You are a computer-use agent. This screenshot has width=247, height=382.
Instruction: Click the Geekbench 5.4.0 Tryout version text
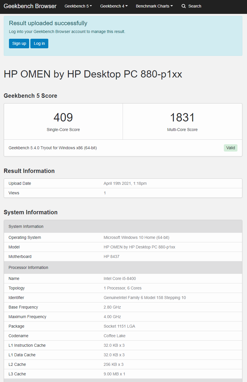(x=53, y=148)
